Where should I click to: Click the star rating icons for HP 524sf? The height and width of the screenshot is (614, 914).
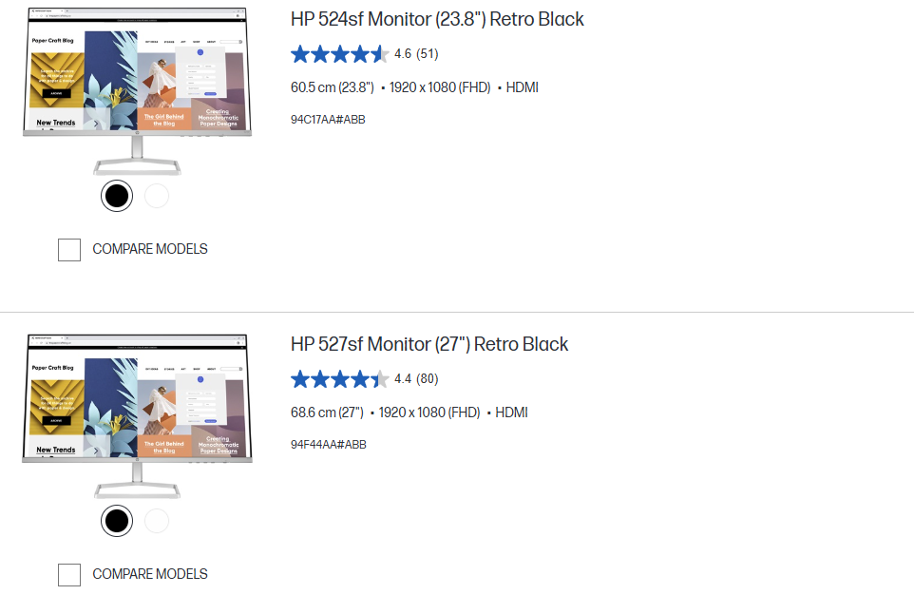[340, 54]
